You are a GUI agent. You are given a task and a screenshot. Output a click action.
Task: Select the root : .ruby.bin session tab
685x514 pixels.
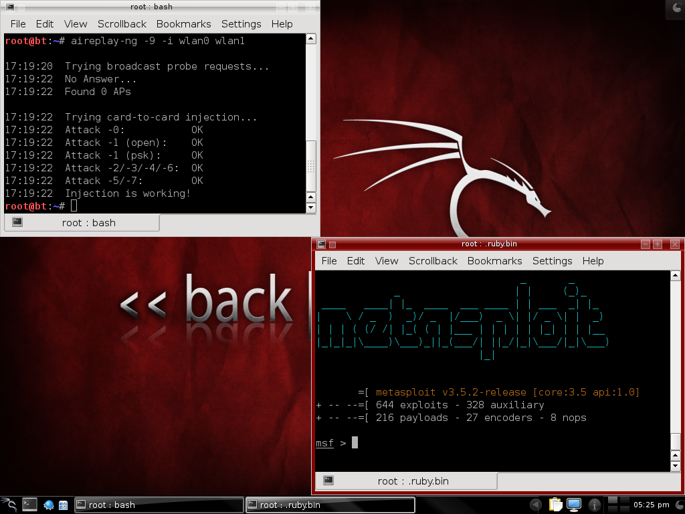(x=406, y=481)
